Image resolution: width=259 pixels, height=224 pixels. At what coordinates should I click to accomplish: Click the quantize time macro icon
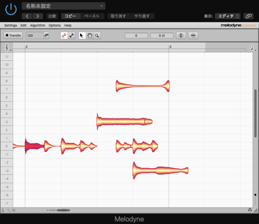tap(193, 35)
